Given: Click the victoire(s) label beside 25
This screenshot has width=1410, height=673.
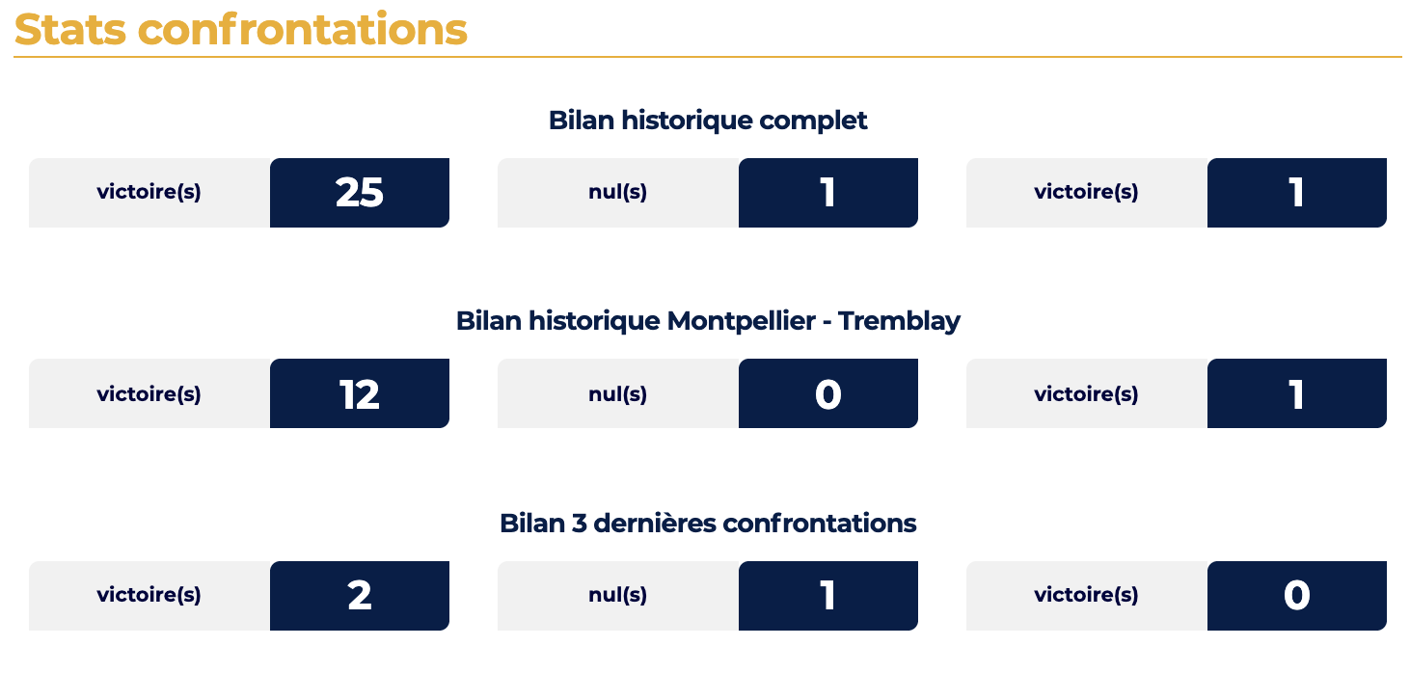Looking at the screenshot, I should click(149, 192).
